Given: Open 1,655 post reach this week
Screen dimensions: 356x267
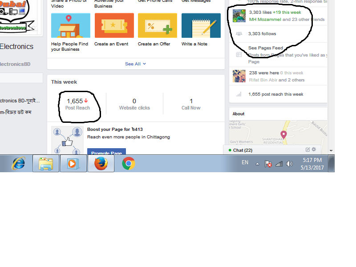Looking at the screenshot, I should (275, 94).
